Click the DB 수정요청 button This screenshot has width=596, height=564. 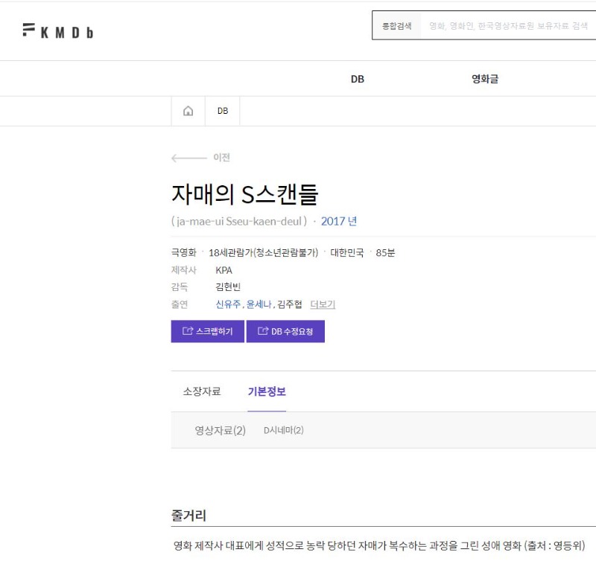[285, 331]
